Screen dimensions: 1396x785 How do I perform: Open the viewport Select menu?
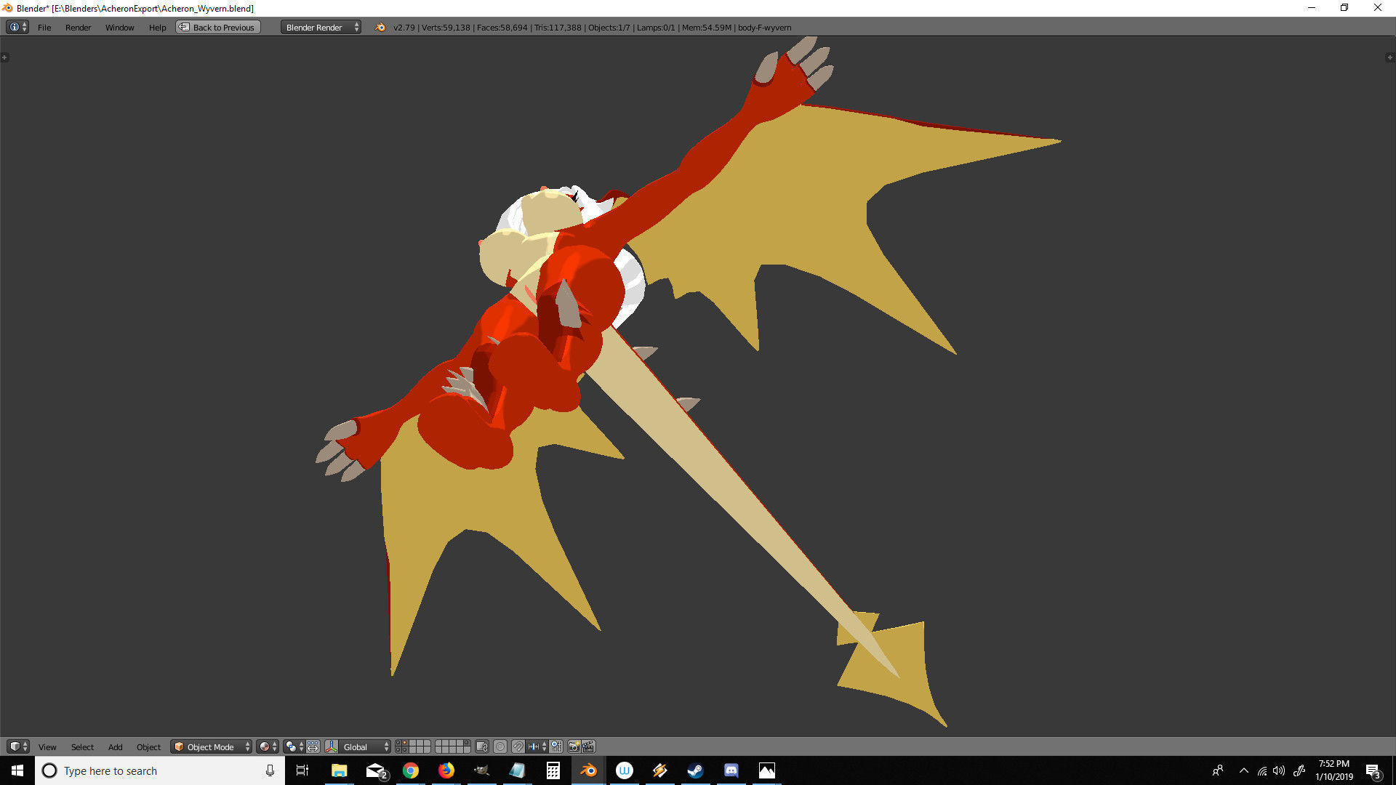click(82, 747)
